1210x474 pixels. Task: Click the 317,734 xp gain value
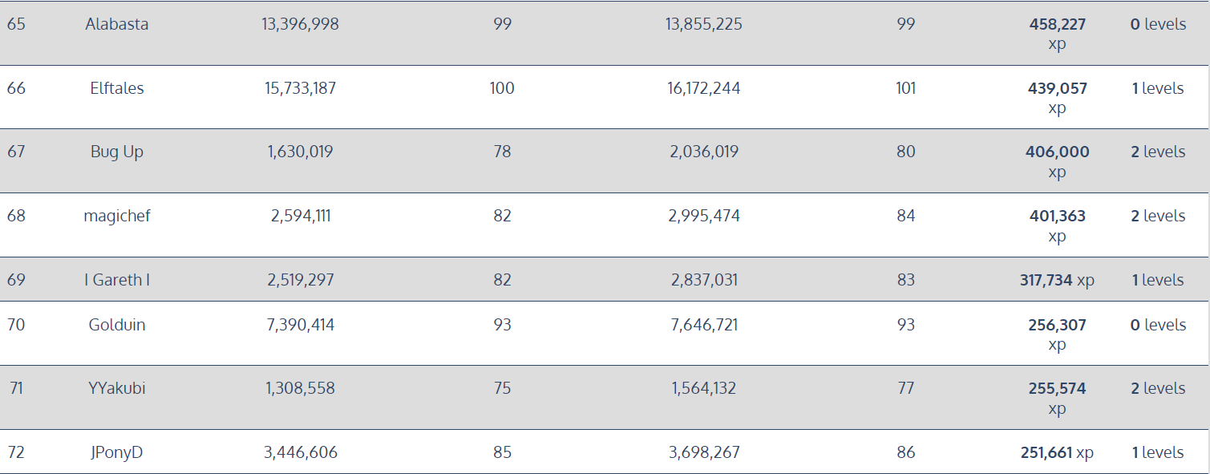1057,280
